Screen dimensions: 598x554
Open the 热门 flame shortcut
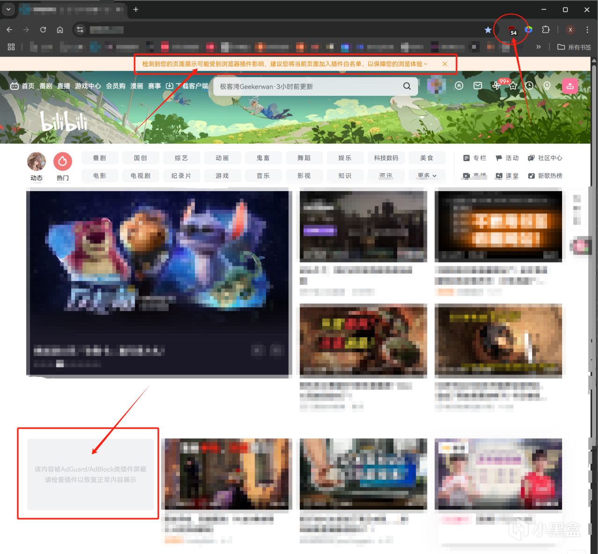pyautogui.click(x=63, y=166)
